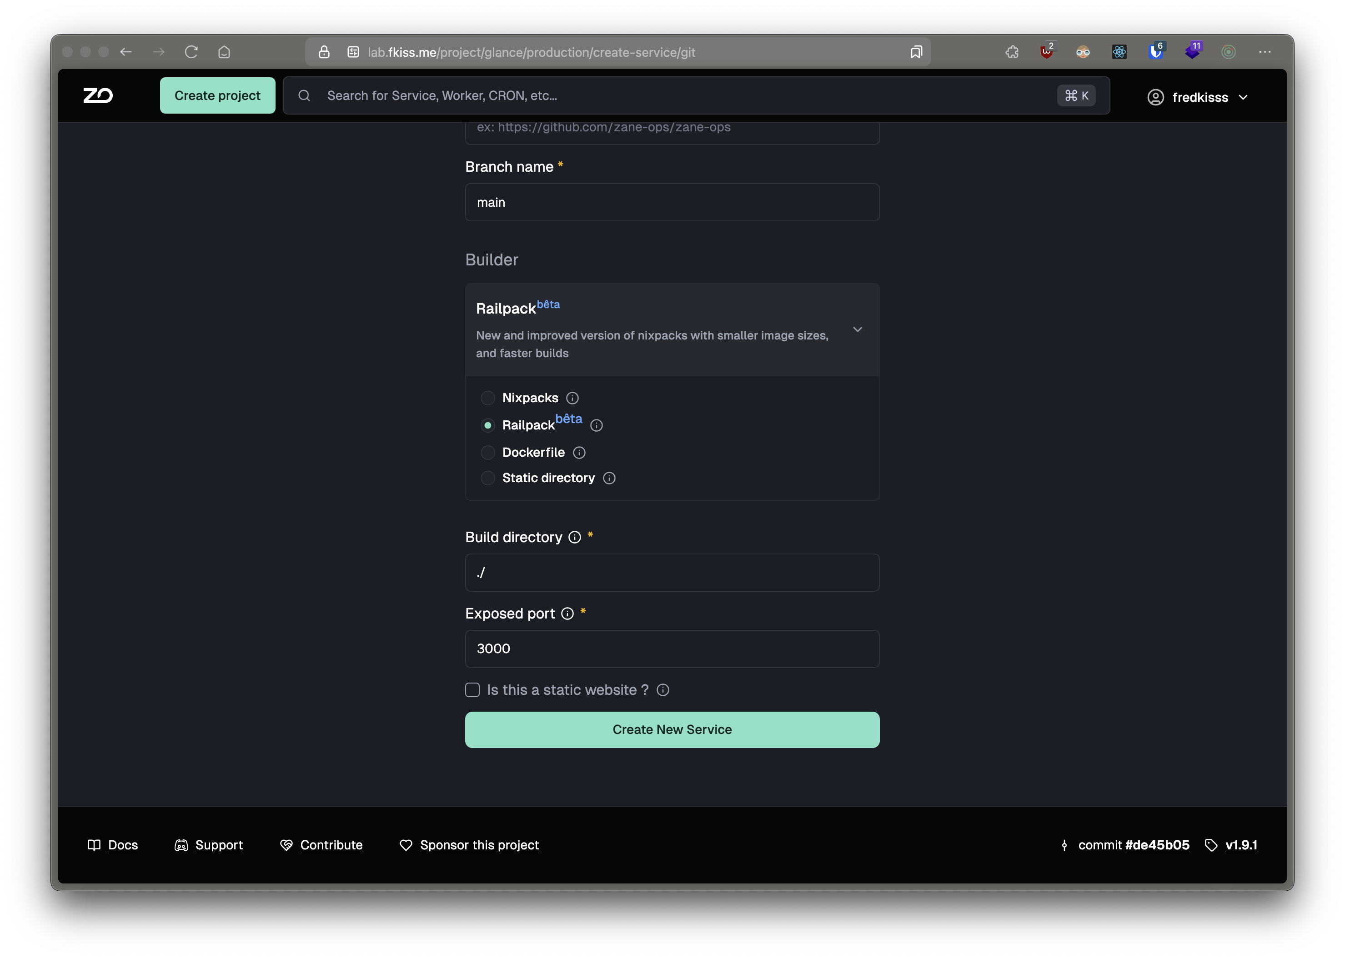Screen dimensions: 1345x958
Task: Show Build directory info tooltip
Action: [x=575, y=538]
